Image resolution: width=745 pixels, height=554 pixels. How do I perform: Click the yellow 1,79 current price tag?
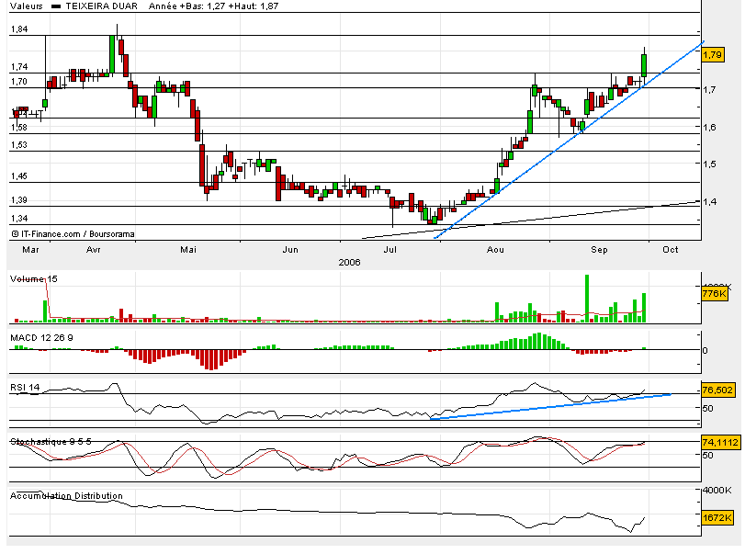tap(713, 55)
